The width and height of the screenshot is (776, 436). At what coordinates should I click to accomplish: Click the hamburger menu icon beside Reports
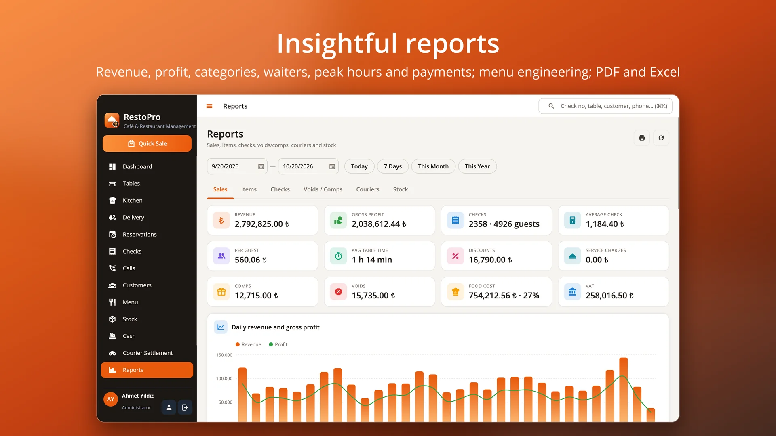pyautogui.click(x=209, y=106)
